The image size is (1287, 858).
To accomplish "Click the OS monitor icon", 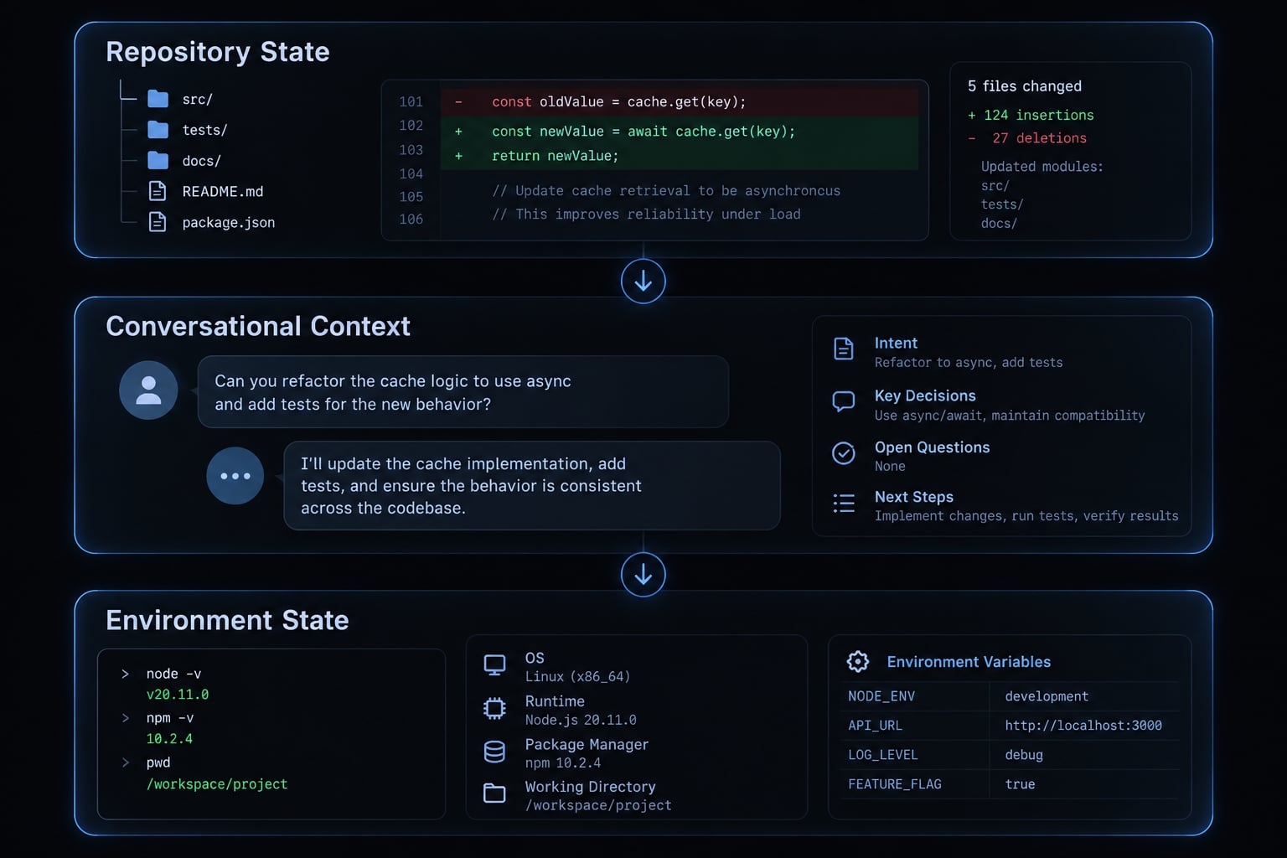I will (494, 665).
